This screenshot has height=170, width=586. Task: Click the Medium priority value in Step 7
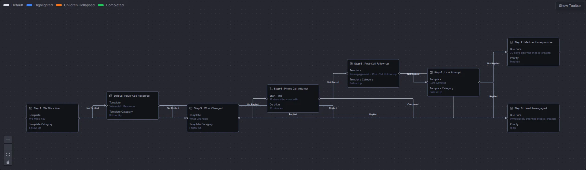click(x=515, y=62)
